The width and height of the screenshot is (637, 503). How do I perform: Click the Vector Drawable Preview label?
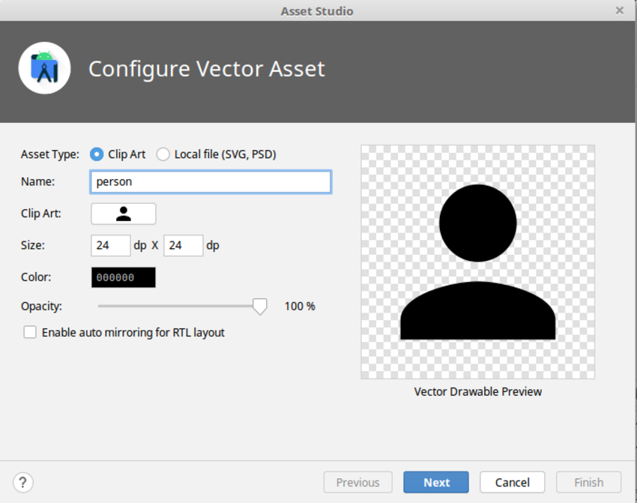pos(478,391)
